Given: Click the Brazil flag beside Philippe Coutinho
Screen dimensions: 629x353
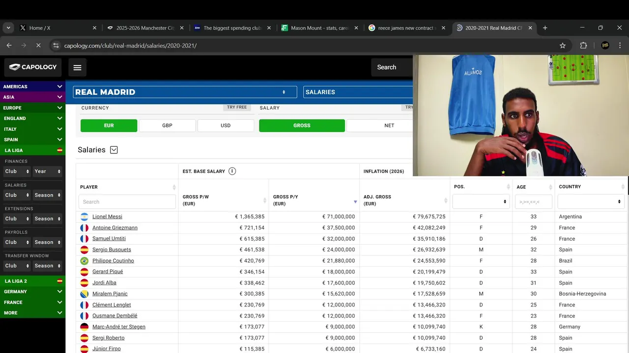Looking at the screenshot, I should [x=84, y=261].
